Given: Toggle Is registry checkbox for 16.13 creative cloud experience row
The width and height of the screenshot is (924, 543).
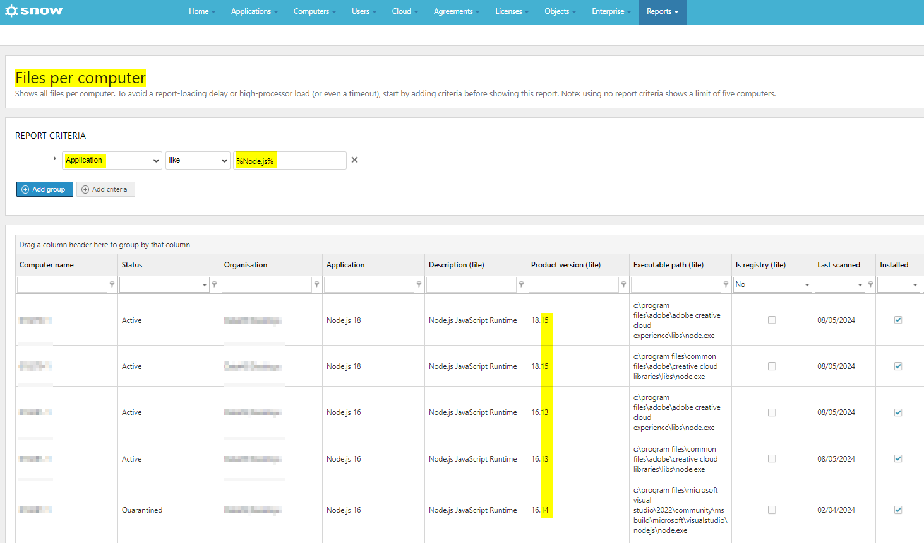Looking at the screenshot, I should pyautogui.click(x=772, y=412).
